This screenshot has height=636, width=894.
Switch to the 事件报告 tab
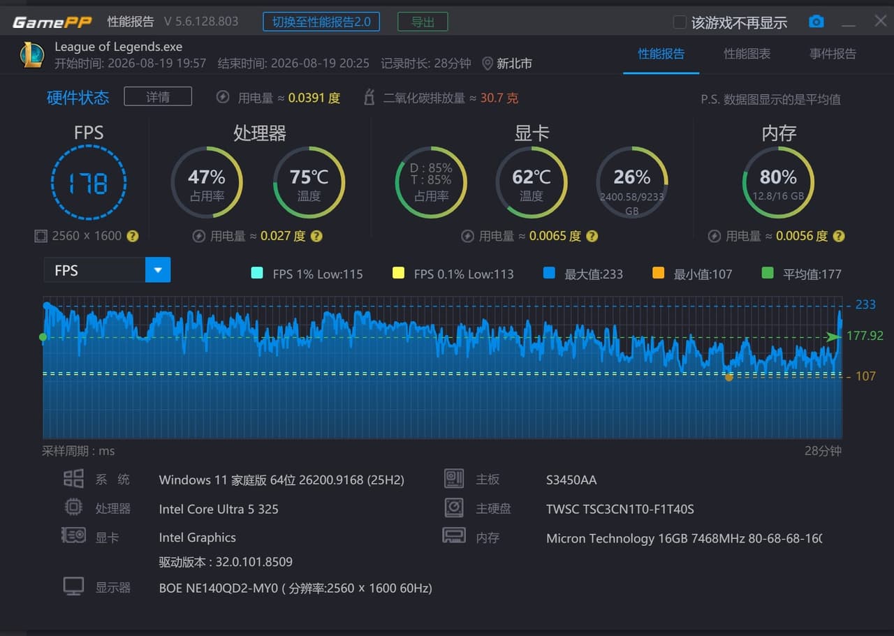[833, 54]
